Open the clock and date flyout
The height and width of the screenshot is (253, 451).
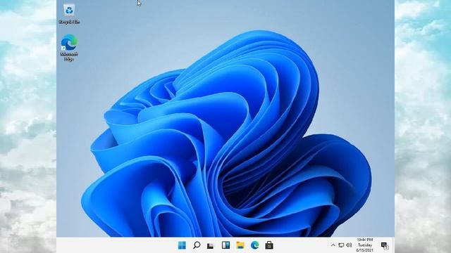365,245
